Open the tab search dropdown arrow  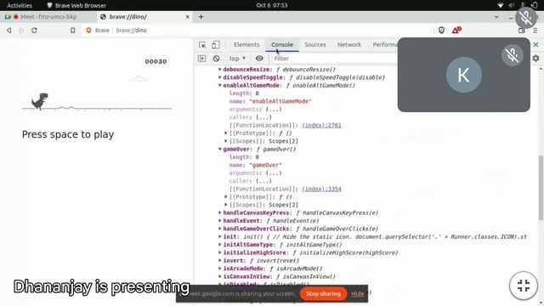[x=496, y=17]
